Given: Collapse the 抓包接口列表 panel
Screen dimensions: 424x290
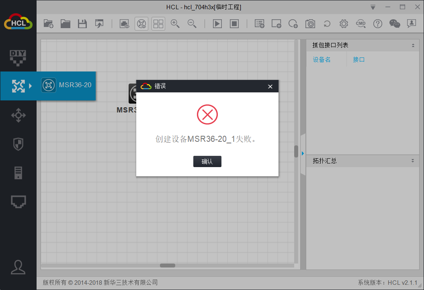Looking at the screenshot, I should point(413,45).
